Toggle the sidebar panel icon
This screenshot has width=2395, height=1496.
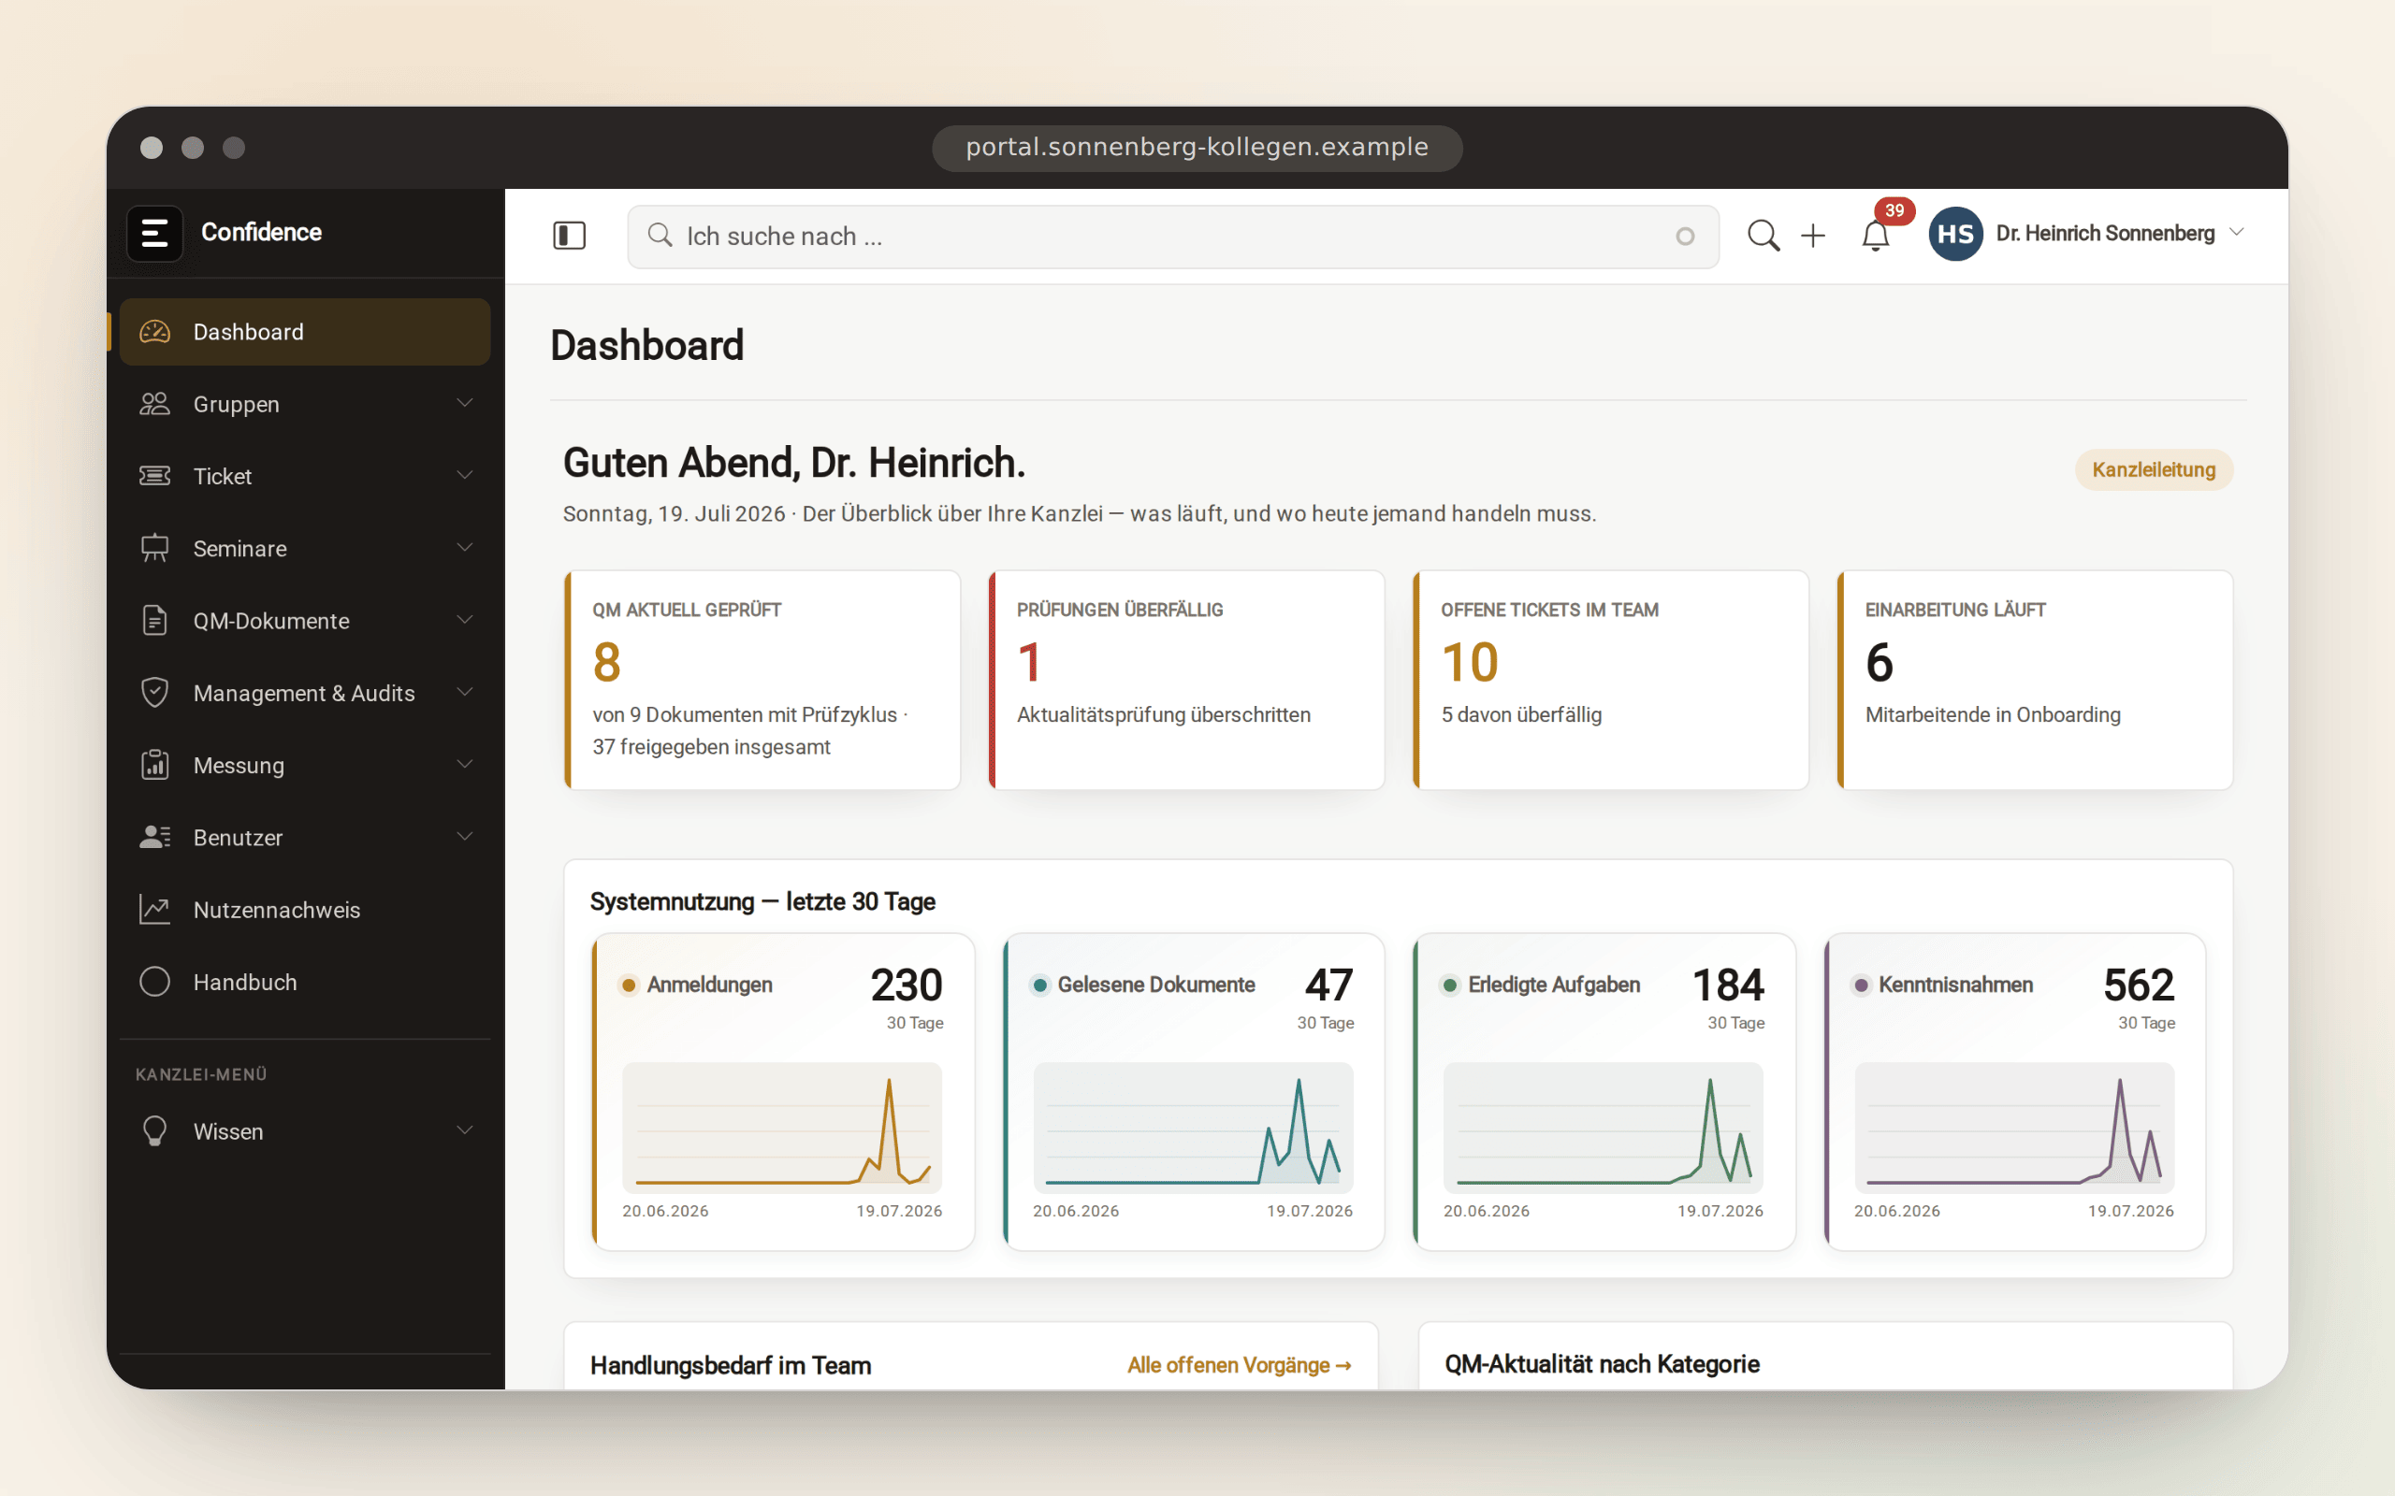pyautogui.click(x=569, y=236)
